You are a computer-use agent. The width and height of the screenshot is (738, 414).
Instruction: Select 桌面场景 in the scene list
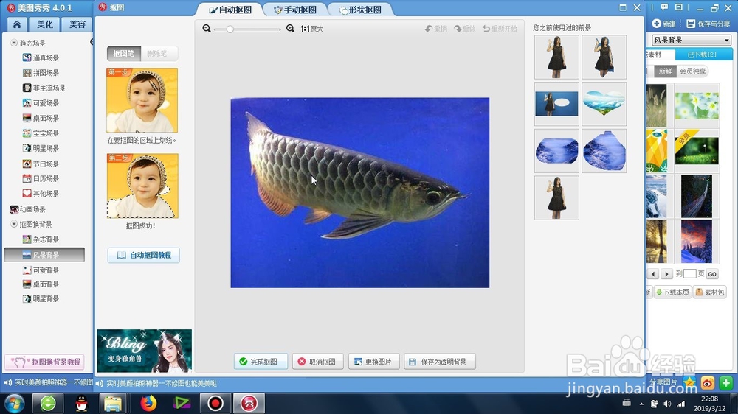click(41, 118)
